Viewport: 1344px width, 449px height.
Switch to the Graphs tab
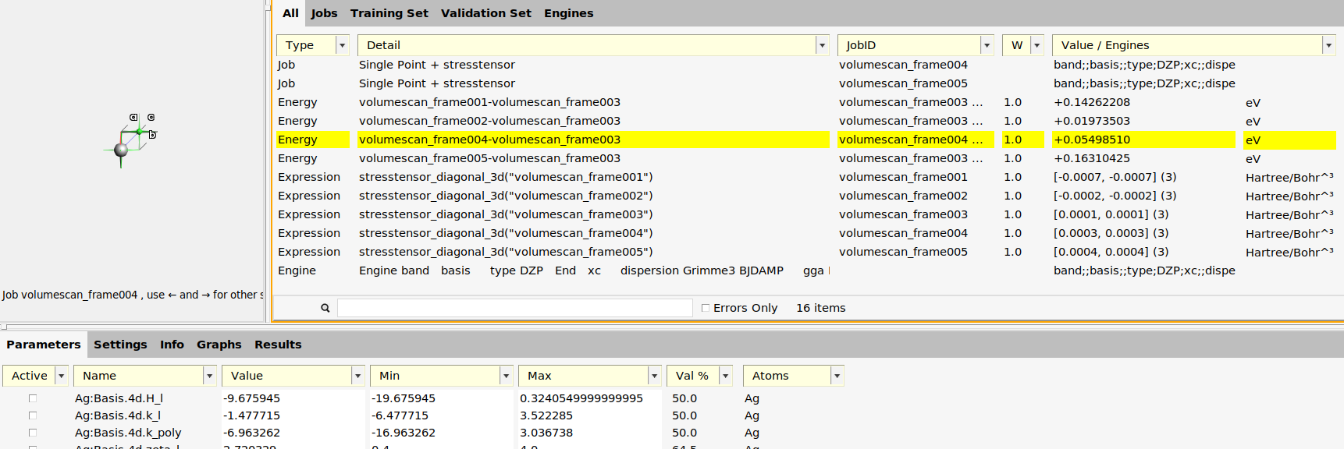pos(219,345)
